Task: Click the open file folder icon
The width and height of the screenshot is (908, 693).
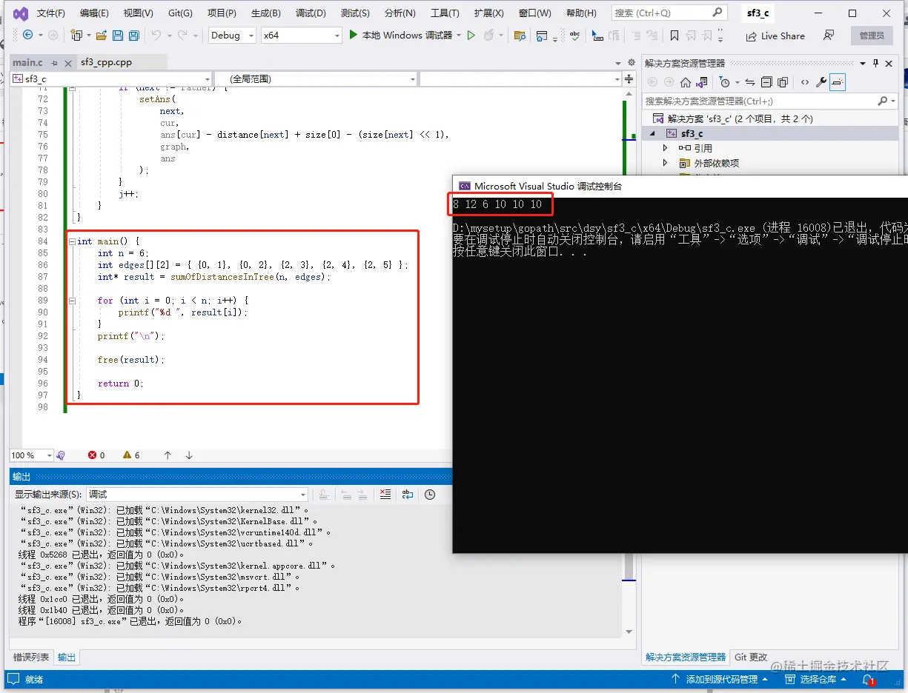Action: [x=101, y=36]
